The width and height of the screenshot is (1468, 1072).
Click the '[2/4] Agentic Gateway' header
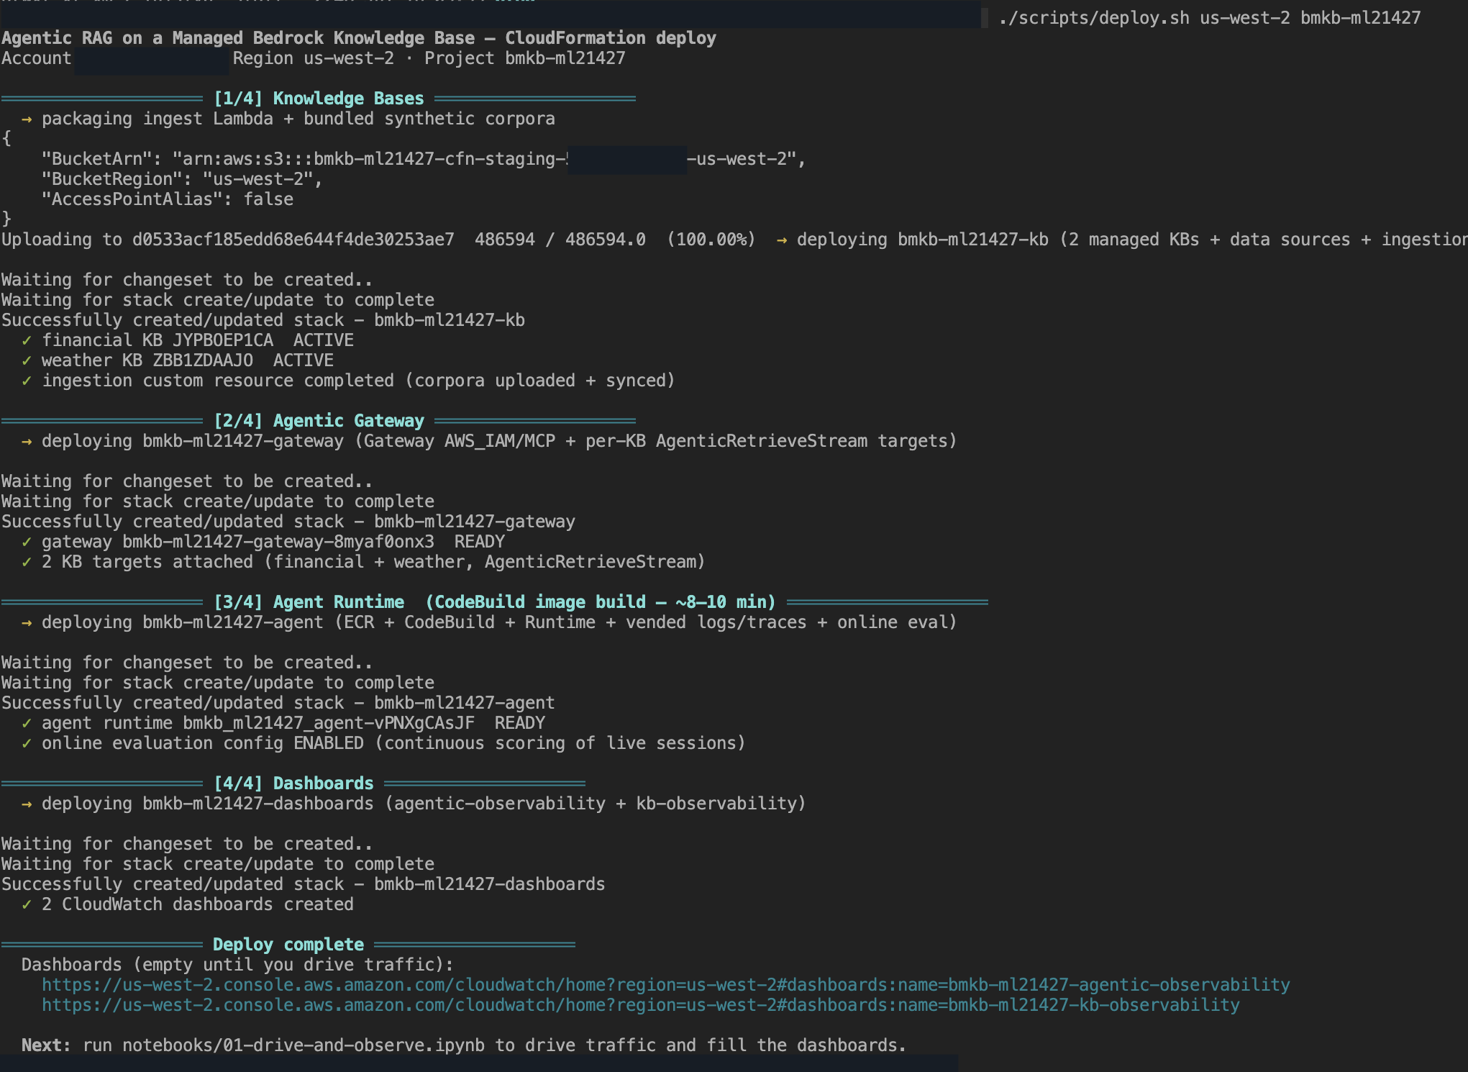pyautogui.click(x=319, y=421)
